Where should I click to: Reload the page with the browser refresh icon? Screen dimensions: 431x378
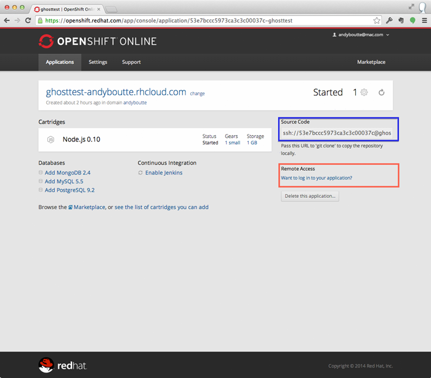pos(28,20)
